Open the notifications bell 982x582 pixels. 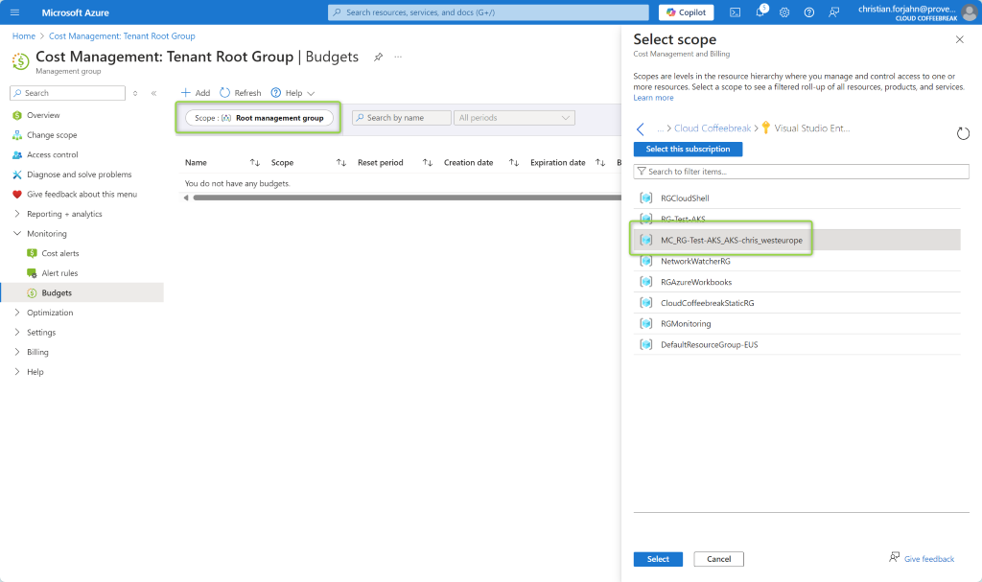click(760, 12)
